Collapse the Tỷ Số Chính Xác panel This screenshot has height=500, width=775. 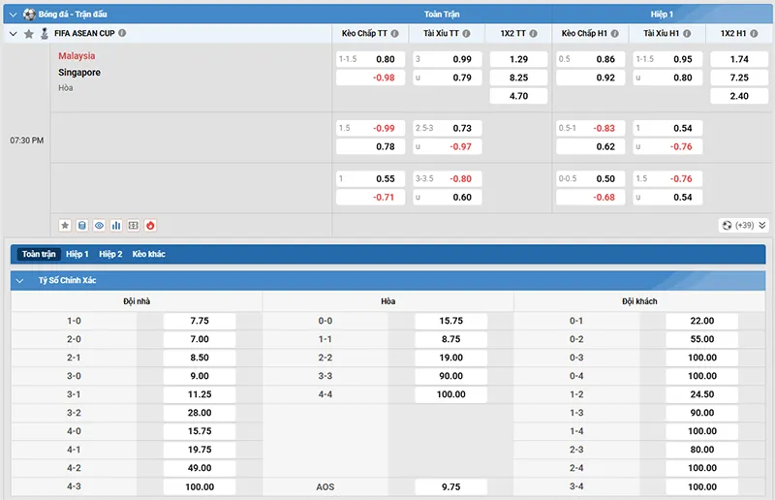(x=19, y=280)
